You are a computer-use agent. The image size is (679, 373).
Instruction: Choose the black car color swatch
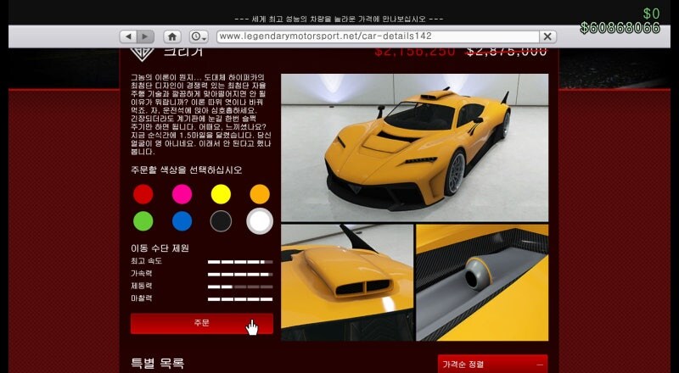click(x=221, y=221)
